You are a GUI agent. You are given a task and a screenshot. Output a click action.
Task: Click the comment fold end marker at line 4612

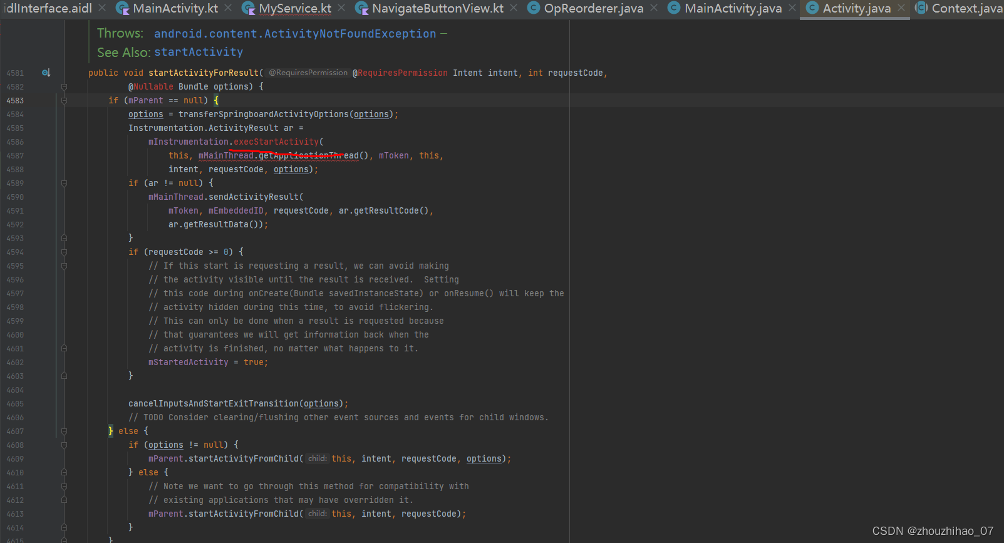[x=64, y=500]
